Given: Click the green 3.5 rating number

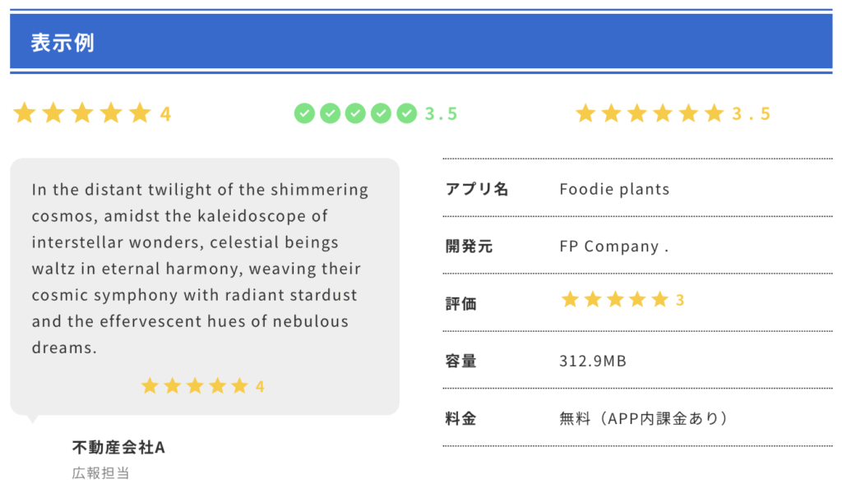Looking at the screenshot, I should click(x=441, y=113).
